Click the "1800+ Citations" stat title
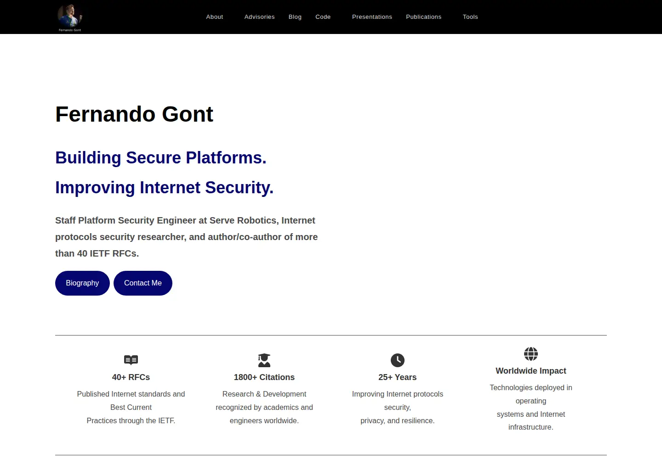This screenshot has height=459, width=662. pyautogui.click(x=264, y=377)
